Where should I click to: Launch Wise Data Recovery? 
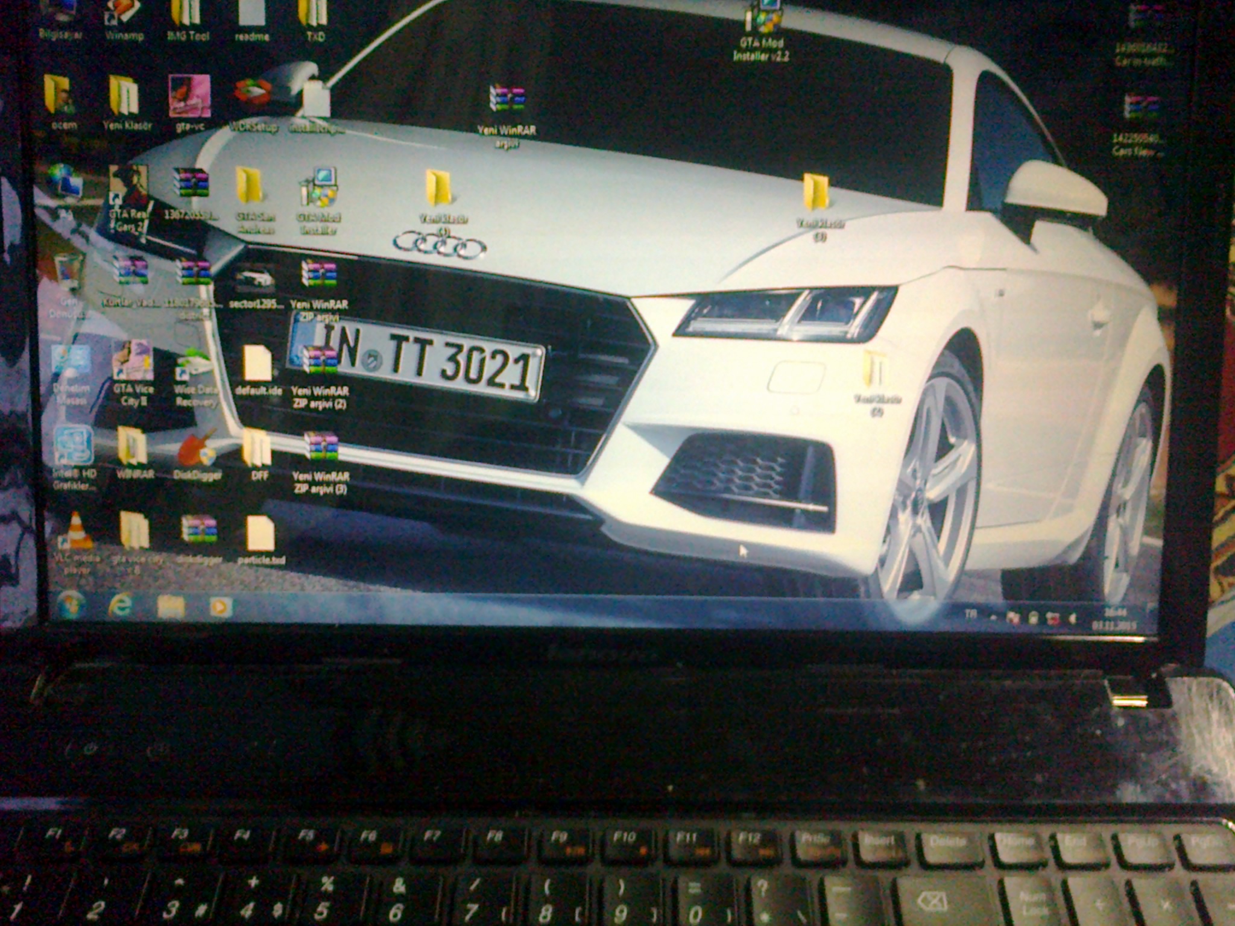coord(195,379)
